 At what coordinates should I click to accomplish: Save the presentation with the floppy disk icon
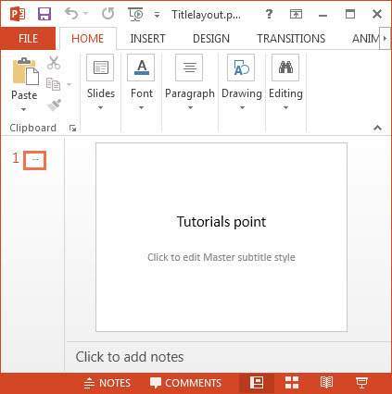tap(44, 14)
